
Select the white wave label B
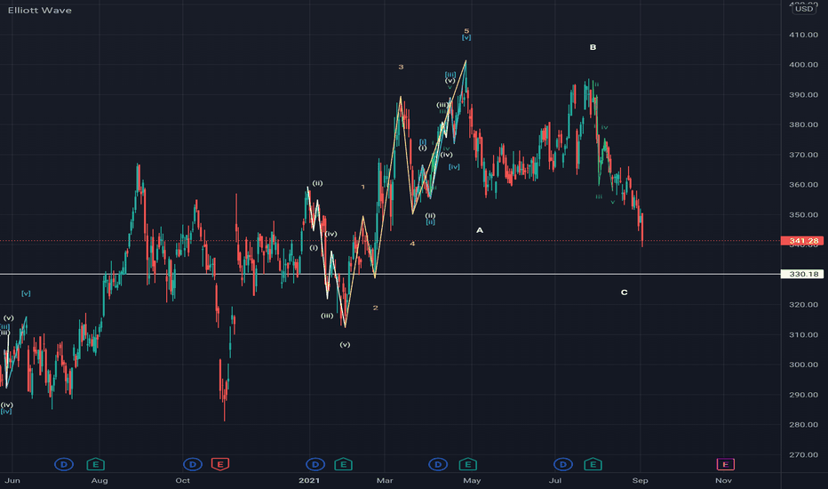(x=593, y=47)
